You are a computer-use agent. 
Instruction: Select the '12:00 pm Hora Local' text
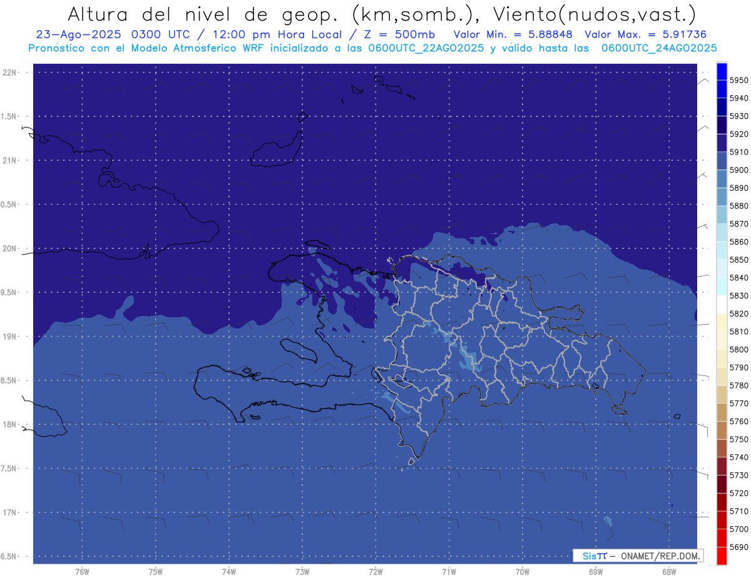(x=277, y=34)
